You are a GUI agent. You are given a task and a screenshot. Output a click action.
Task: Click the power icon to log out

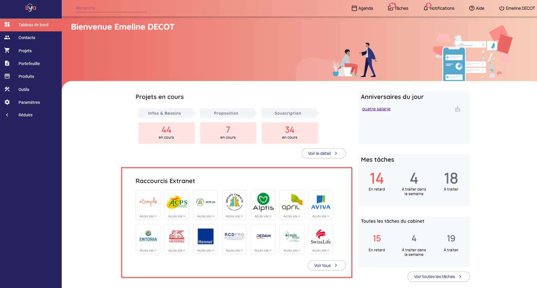point(502,8)
